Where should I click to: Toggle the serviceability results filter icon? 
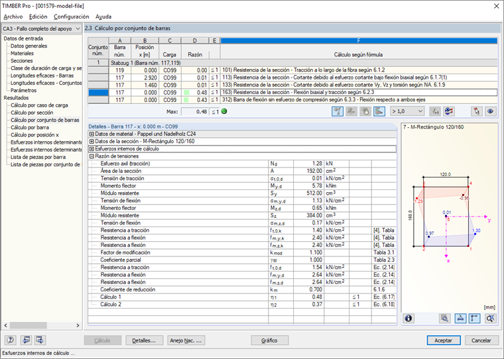pos(351,111)
